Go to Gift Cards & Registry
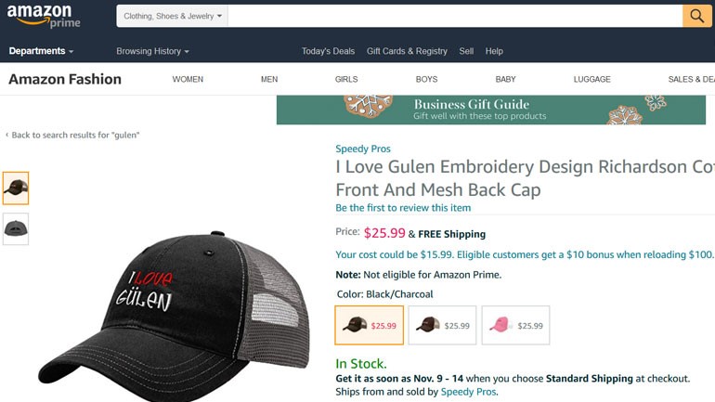The width and height of the screenshot is (715, 402). coord(407,51)
